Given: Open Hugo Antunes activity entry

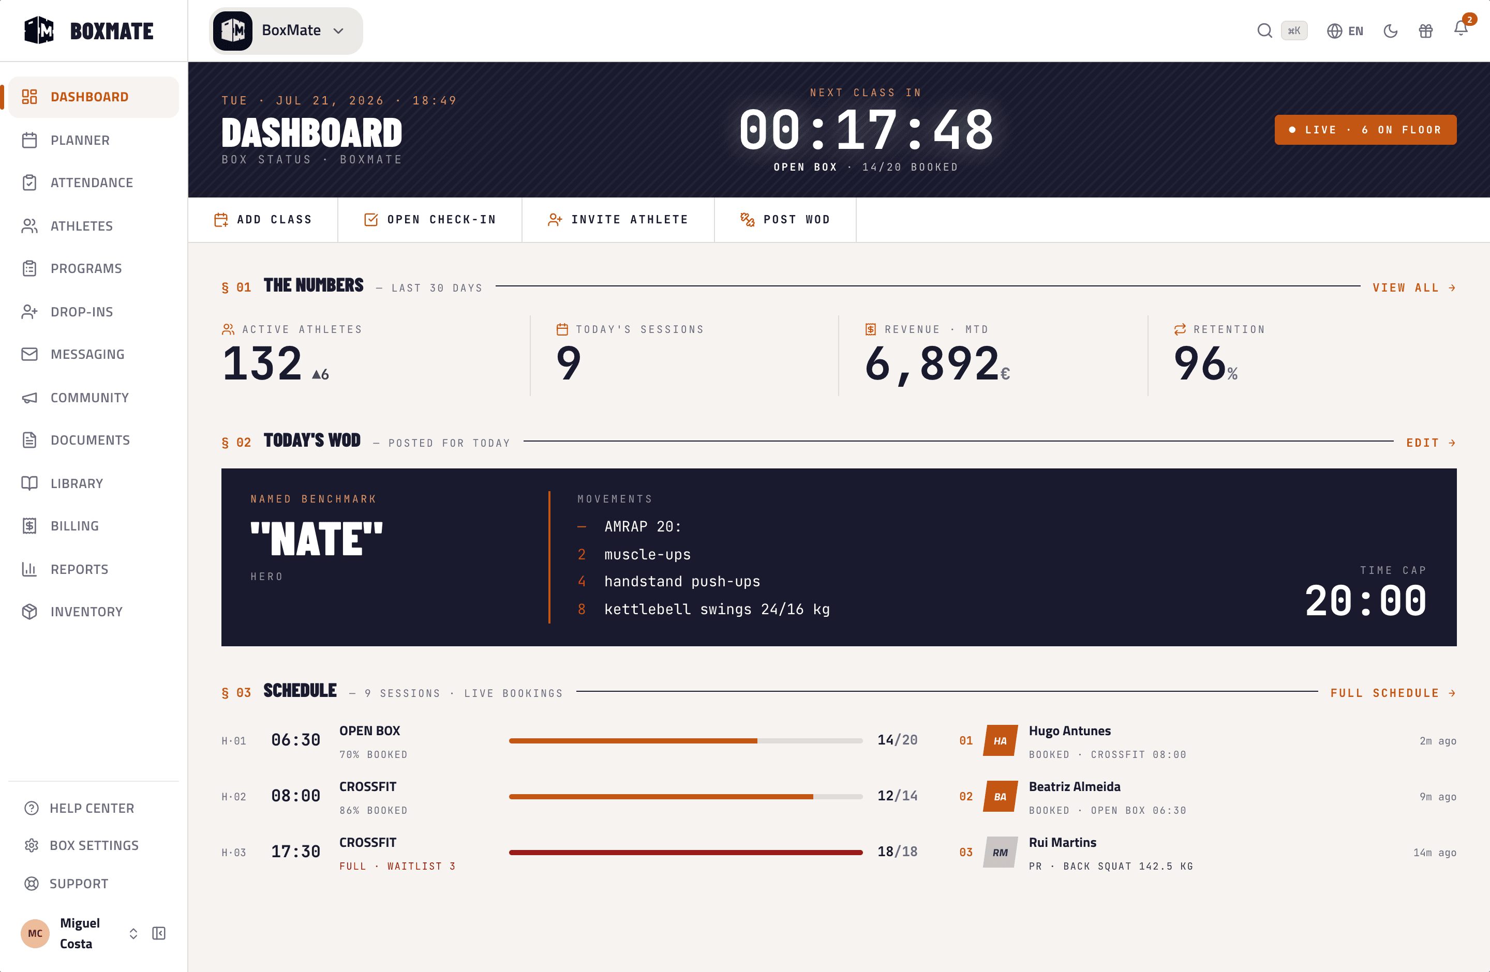Looking at the screenshot, I should point(1208,741).
